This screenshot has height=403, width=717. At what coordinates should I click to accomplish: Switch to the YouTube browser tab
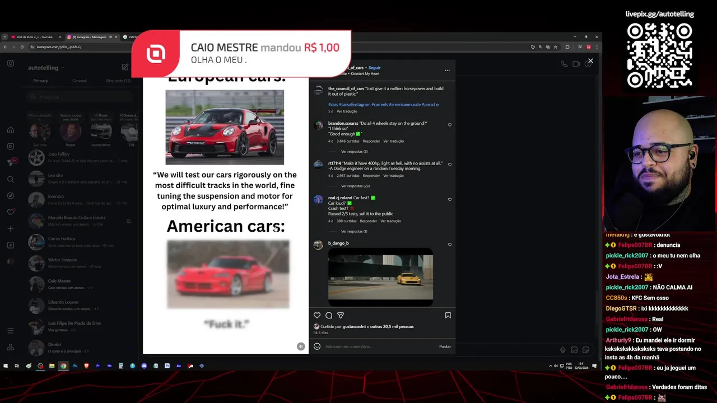(35, 37)
